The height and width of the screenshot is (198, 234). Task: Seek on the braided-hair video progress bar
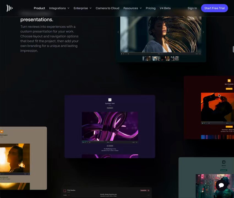161,53
